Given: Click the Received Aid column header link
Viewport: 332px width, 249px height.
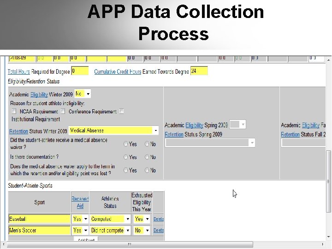Looking at the screenshot, I should point(80,202).
